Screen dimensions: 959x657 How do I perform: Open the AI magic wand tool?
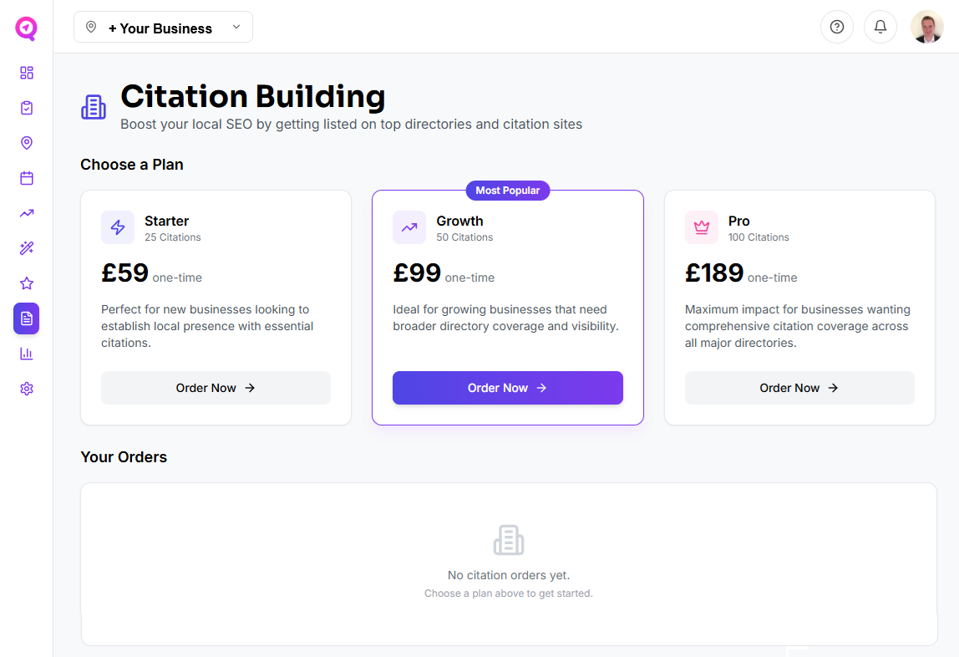(26, 248)
